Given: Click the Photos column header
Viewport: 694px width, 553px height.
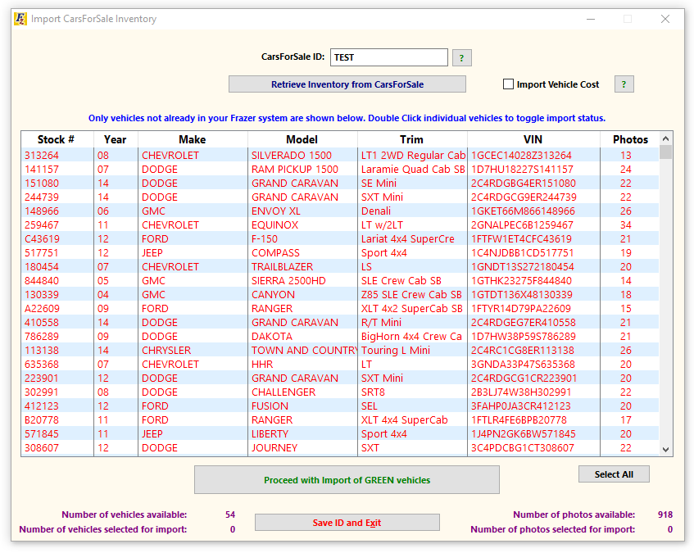Looking at the screenshot, I should 630,139.
